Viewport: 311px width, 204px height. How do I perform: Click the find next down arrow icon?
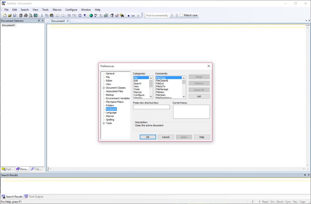point(172,15)
